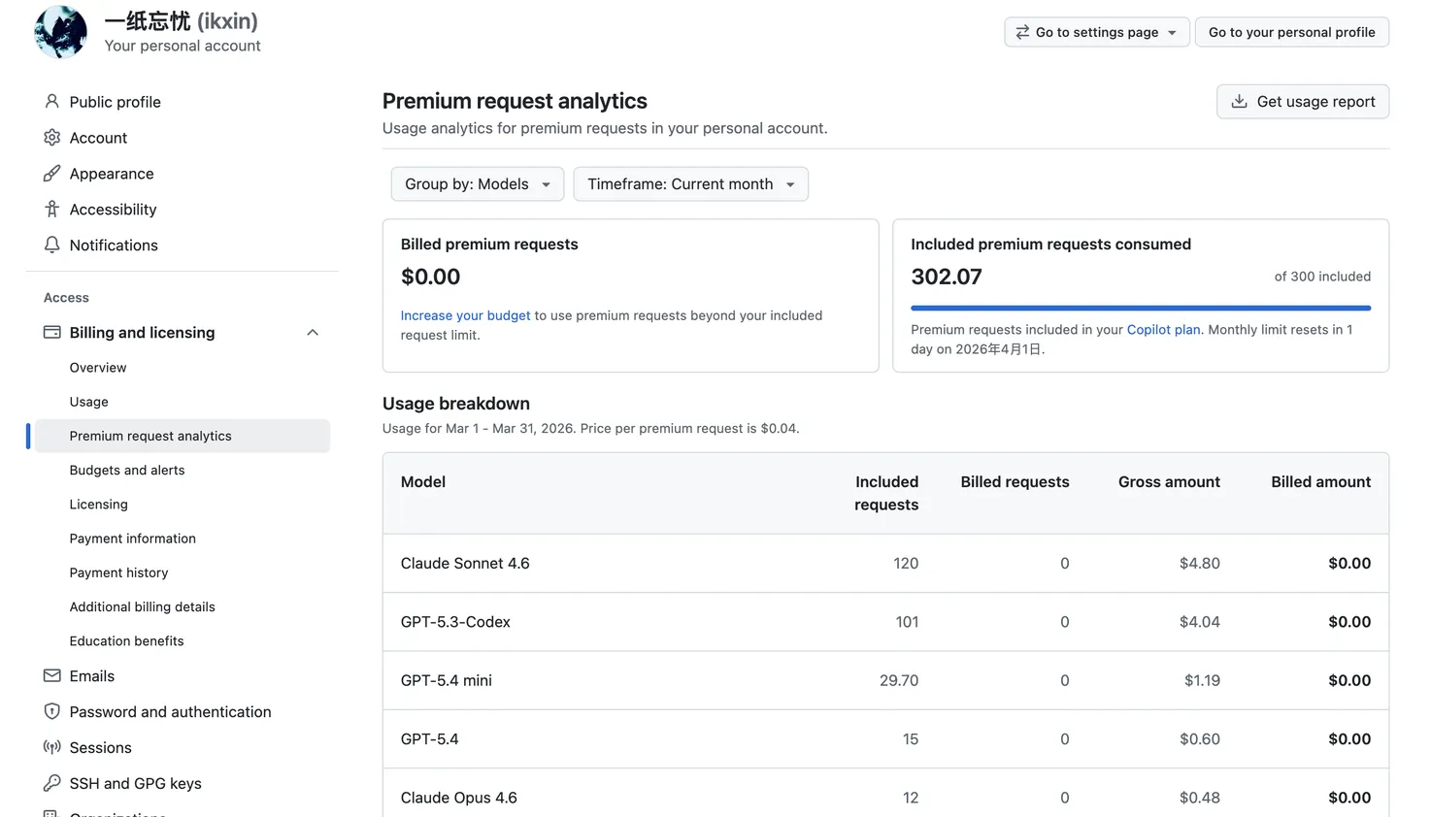Click the Usage breakdown heading

456,404
